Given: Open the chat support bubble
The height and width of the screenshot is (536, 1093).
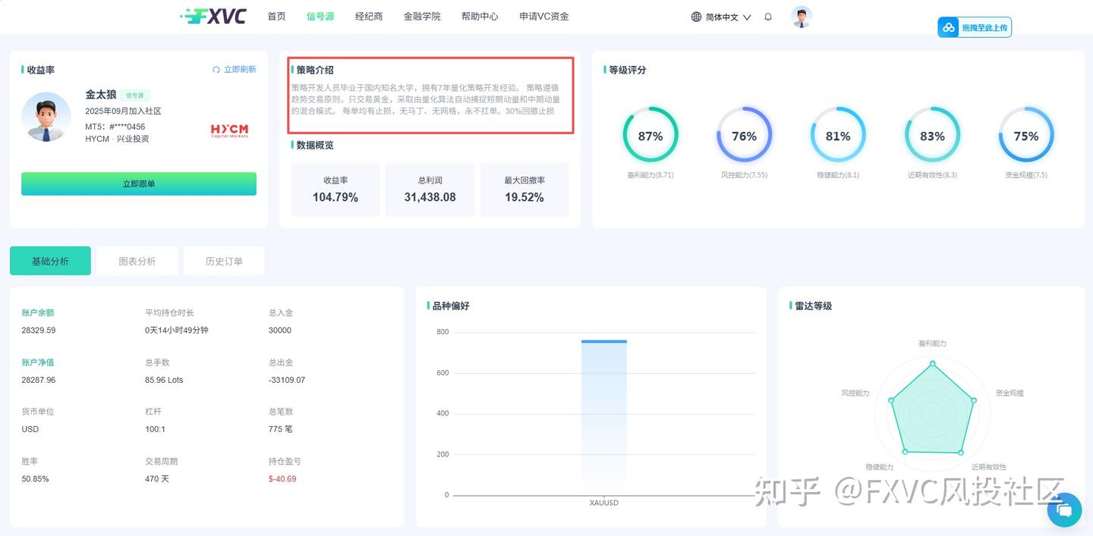Looking at the screenshot, I should (x=1064, y=510).
